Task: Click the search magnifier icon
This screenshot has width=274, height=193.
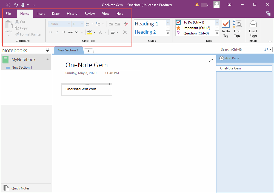Action: (266, 49)
